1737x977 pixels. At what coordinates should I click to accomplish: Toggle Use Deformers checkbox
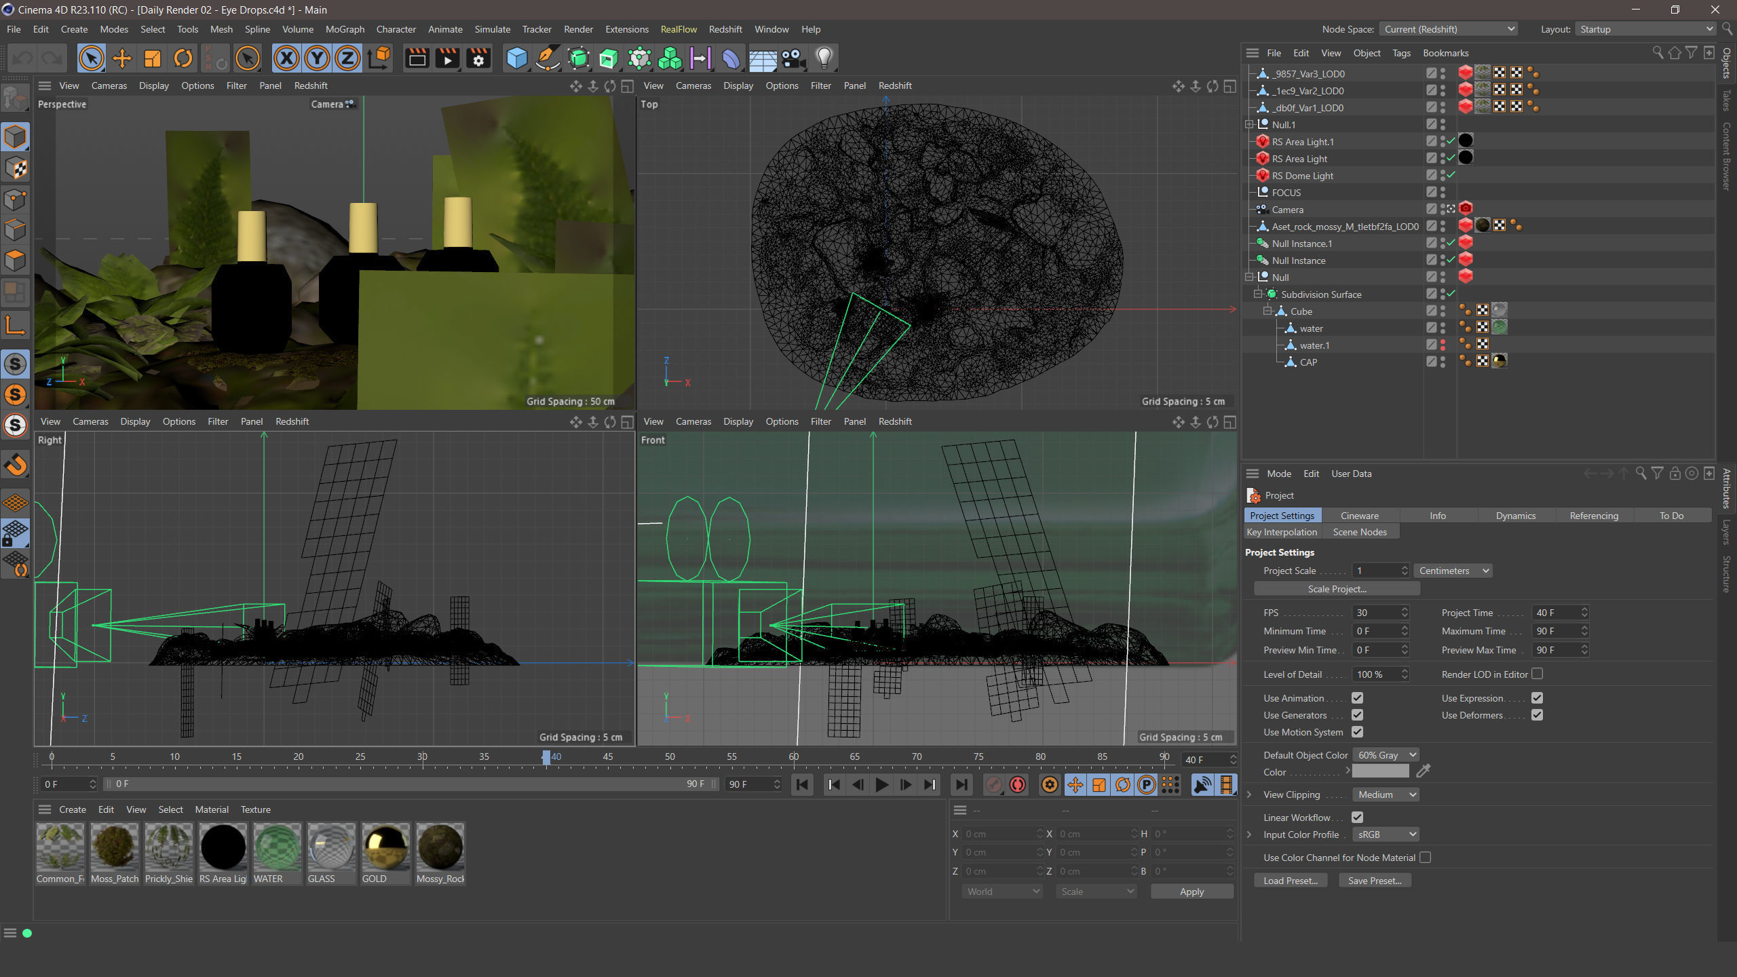pyautogui.click(x=1537, y=715)
